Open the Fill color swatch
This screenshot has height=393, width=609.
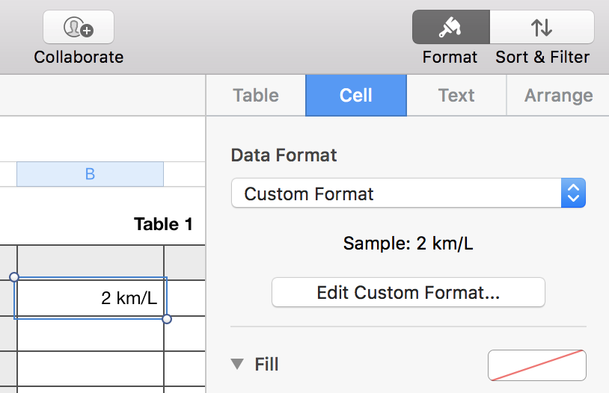[x=536, y=365]
